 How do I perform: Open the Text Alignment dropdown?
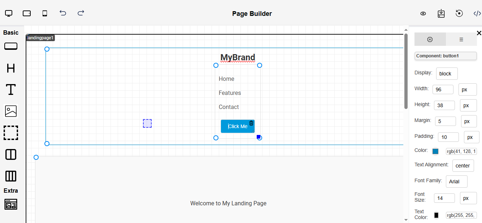tap(463, 166)
